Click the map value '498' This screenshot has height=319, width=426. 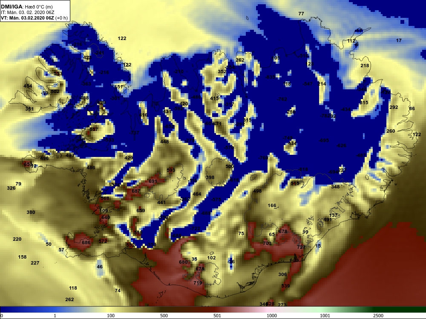click(x=257, y=191)
